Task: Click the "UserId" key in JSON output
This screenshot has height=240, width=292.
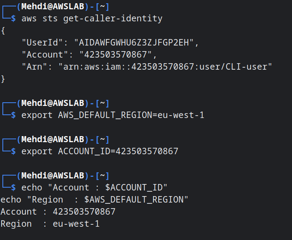Action: [x=42, y=42]
